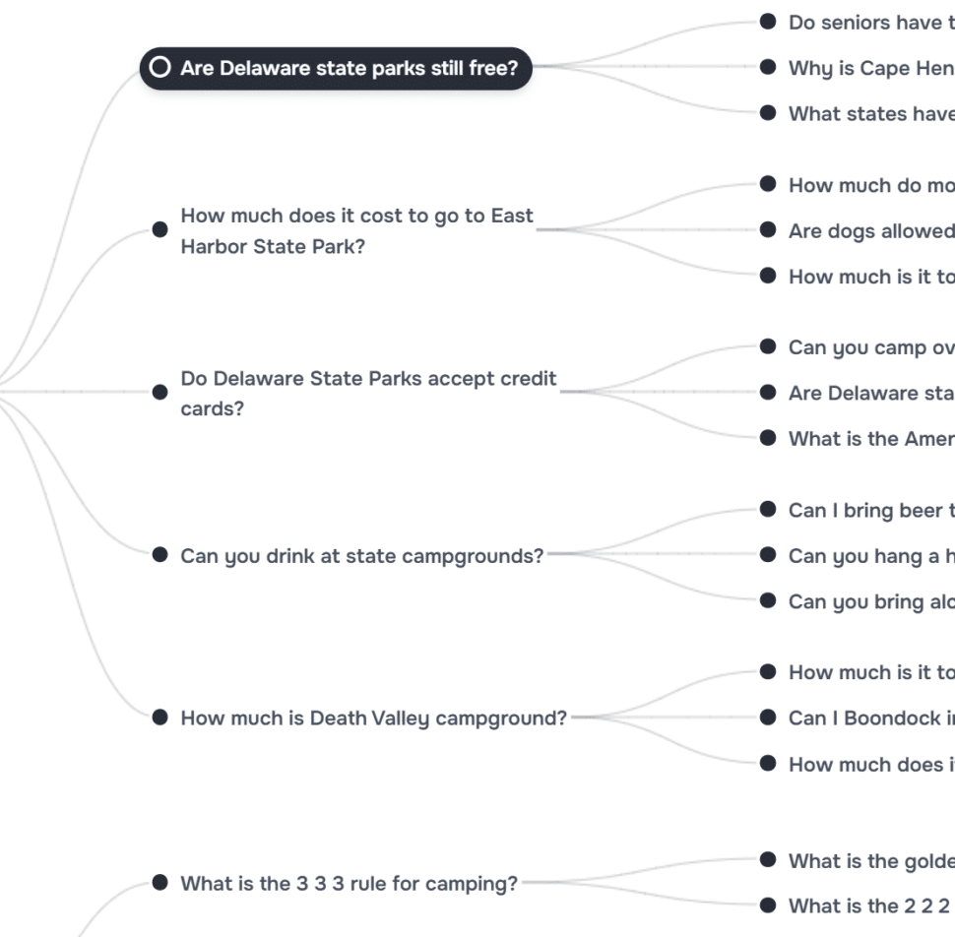Click the bullet beside 'Do seniors have' question
Screen dimensions: 955x937
tap(768, 22)
